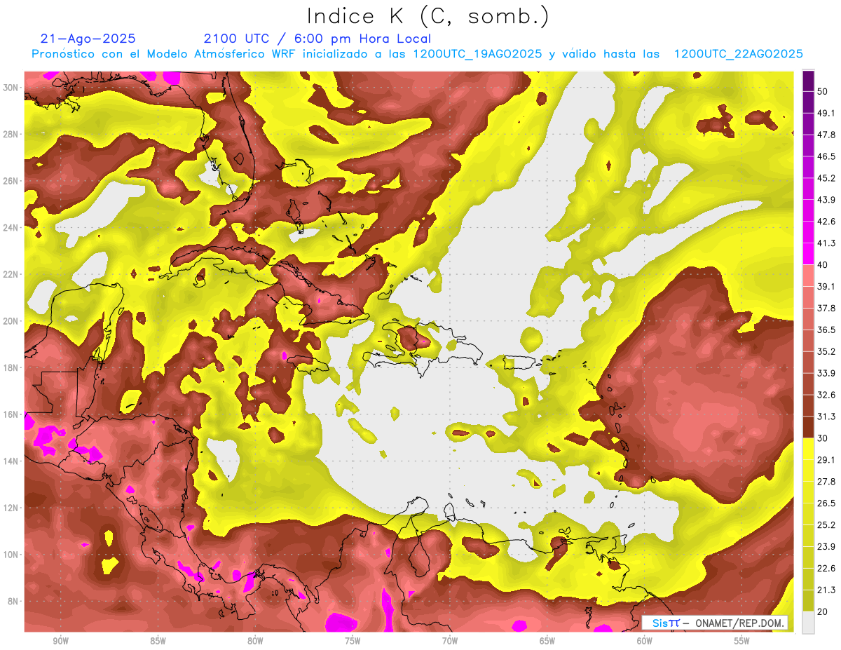This screenshot has width=841, height=650.
Task: Click the color bar value '36.5'
Action: [x=826, y=330]
